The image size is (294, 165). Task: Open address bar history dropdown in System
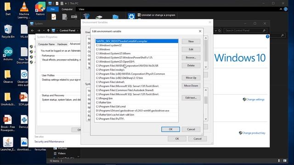(215, 31)
